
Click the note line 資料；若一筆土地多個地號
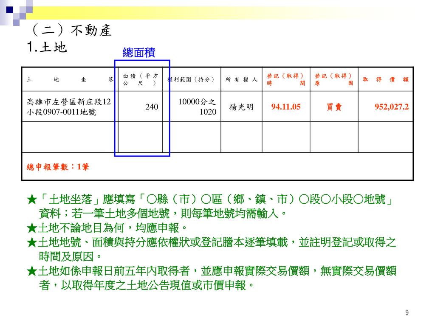[163, 214]
